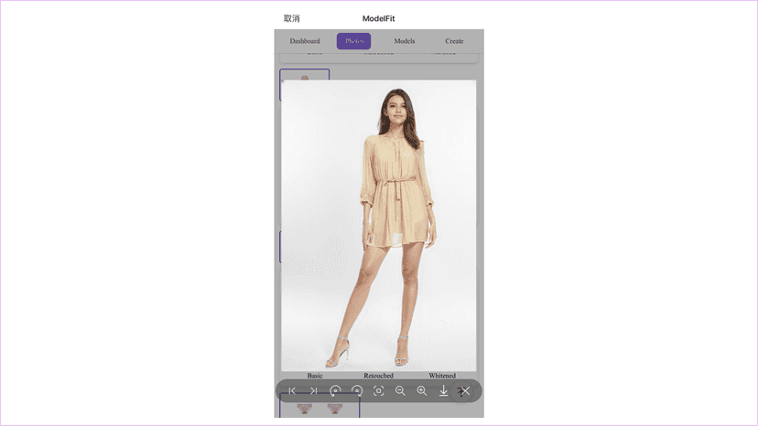Select the Photos tab
The image size is (758, 426).
[x=354, y=41]
